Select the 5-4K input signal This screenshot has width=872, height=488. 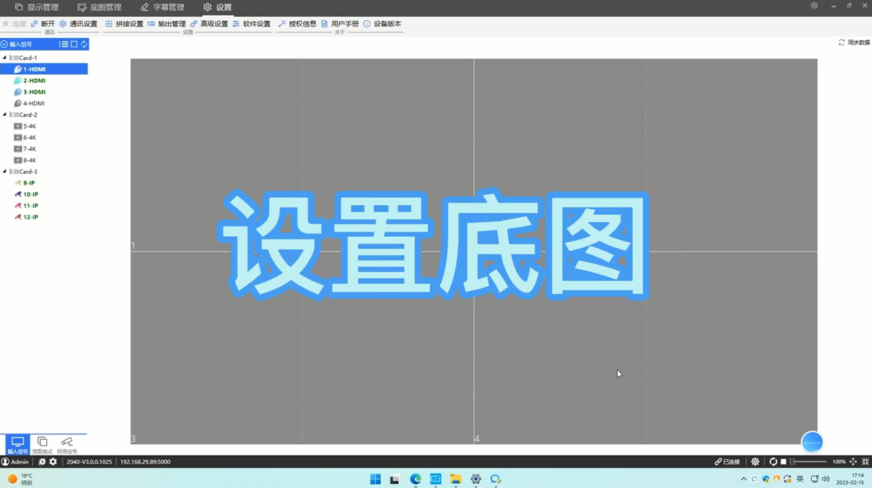tap(25, 126)
